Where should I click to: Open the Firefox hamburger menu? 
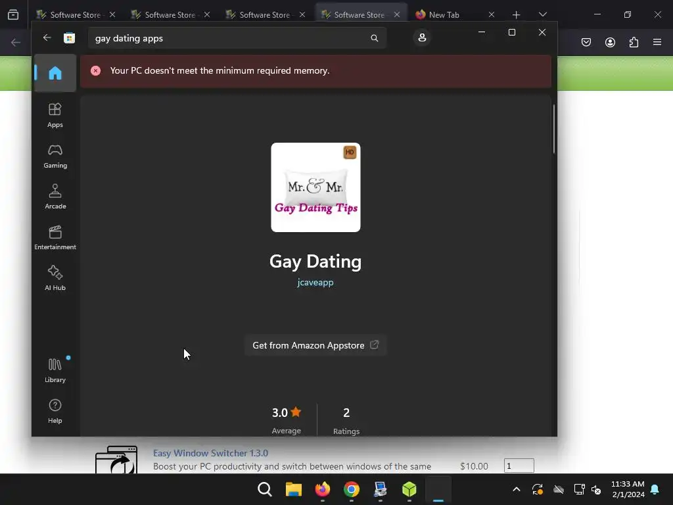[657, 42]
